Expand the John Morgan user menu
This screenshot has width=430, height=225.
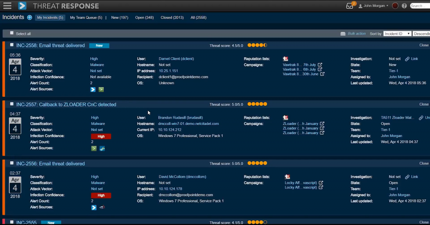[373, 6]
